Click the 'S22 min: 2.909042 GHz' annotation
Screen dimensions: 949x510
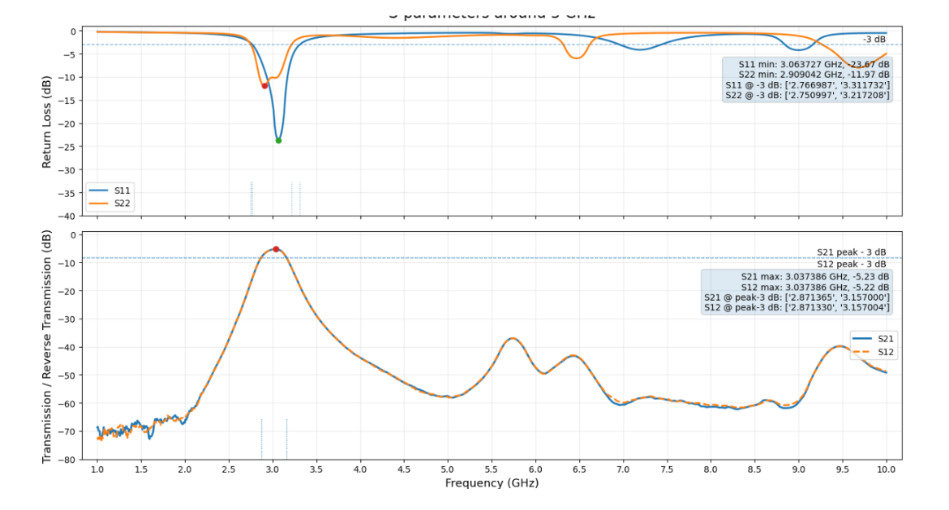814,75
